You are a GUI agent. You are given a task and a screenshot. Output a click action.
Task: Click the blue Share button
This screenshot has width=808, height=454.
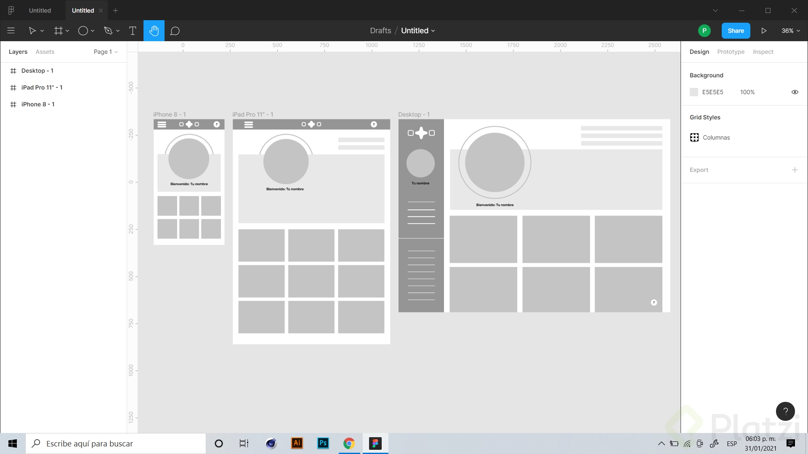pos(736,31)
